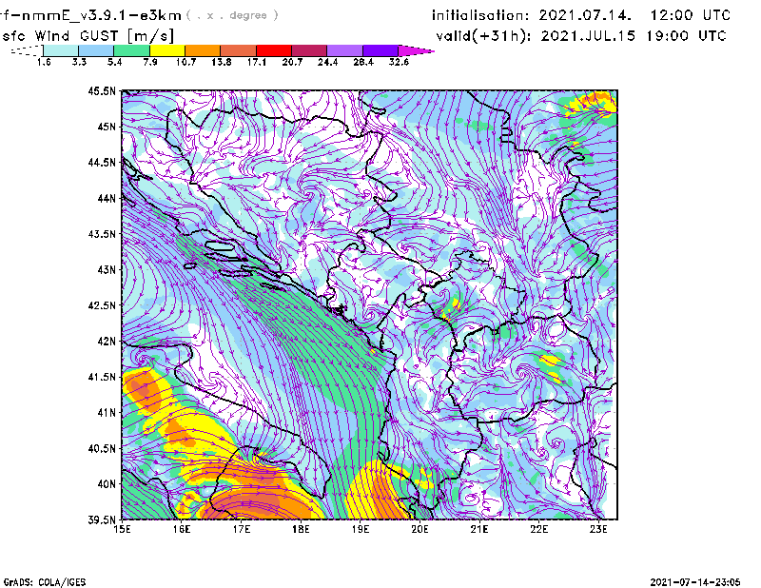
Task: Click the 22E longitude label
Action: click(538, 529)
